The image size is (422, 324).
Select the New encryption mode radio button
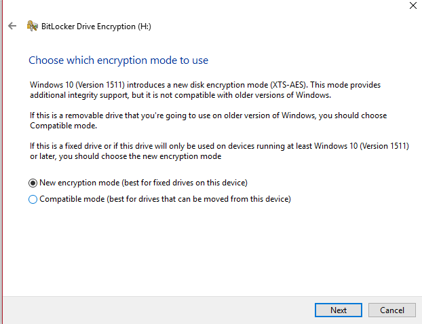[x=33, y=183]
